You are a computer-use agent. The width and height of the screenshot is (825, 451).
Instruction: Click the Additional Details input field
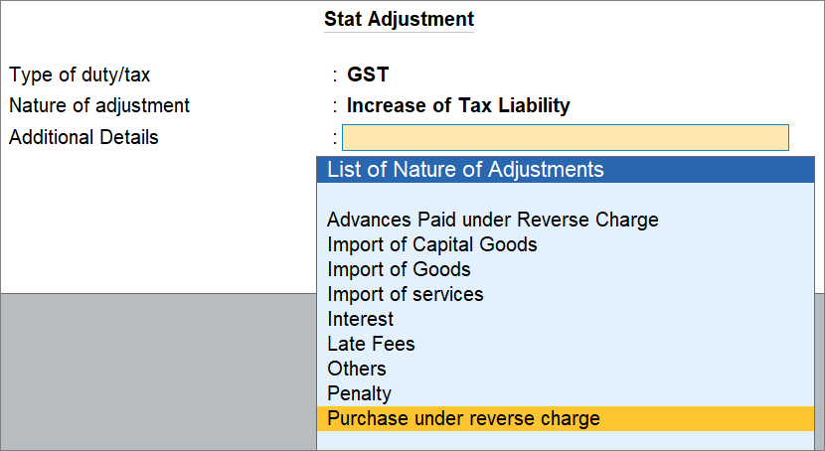[x=565, y=137]
